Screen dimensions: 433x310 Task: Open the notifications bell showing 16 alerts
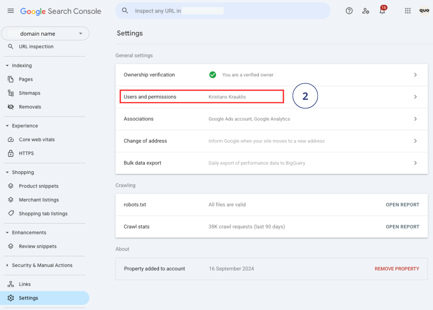382,11
